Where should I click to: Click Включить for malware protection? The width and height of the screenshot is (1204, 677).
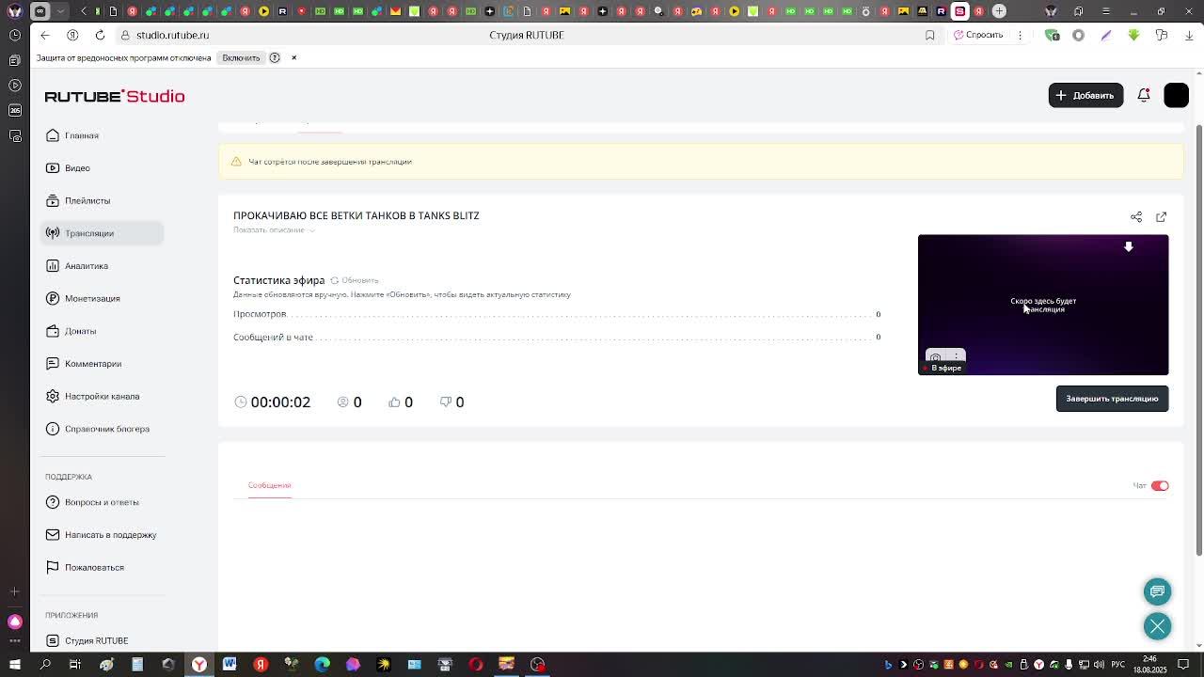coord(241,57)
